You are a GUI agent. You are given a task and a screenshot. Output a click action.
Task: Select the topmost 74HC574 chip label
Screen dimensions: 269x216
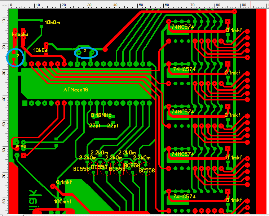pyautogui.click(x=183, y=27)
